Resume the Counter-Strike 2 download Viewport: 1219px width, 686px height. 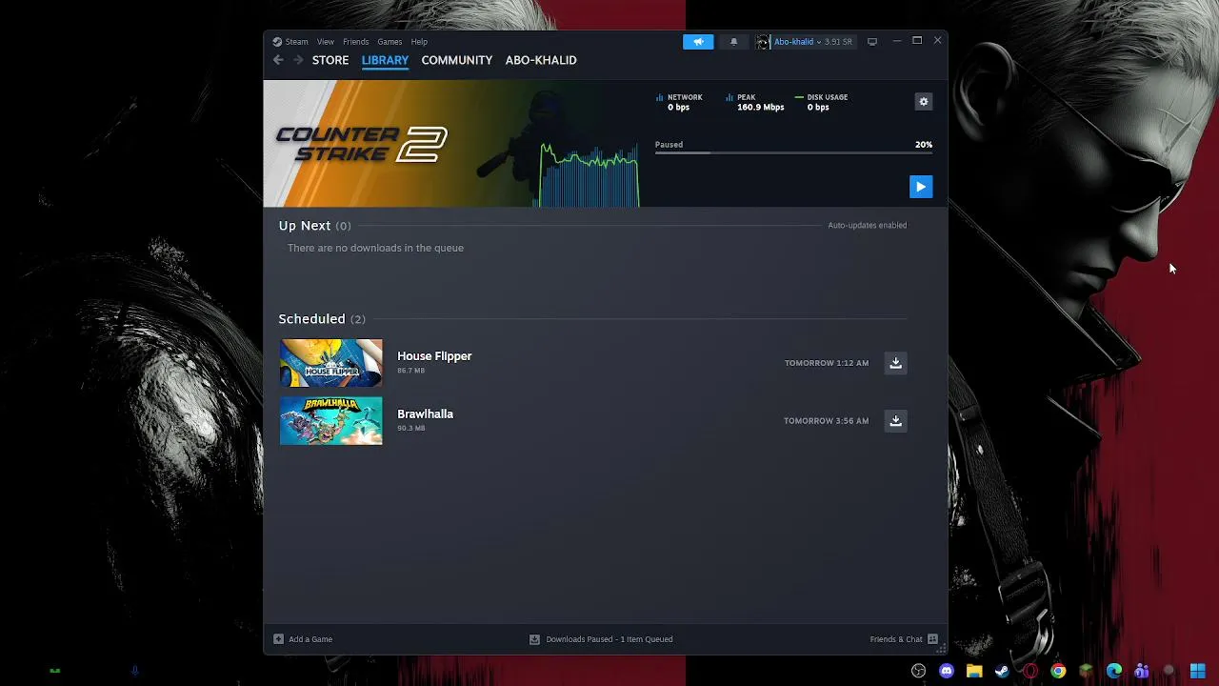point(920,187)
